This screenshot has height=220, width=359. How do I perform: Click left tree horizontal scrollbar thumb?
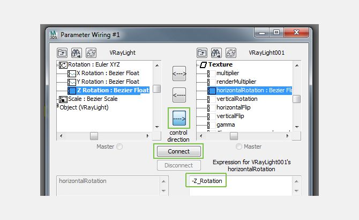pos(94,136)
